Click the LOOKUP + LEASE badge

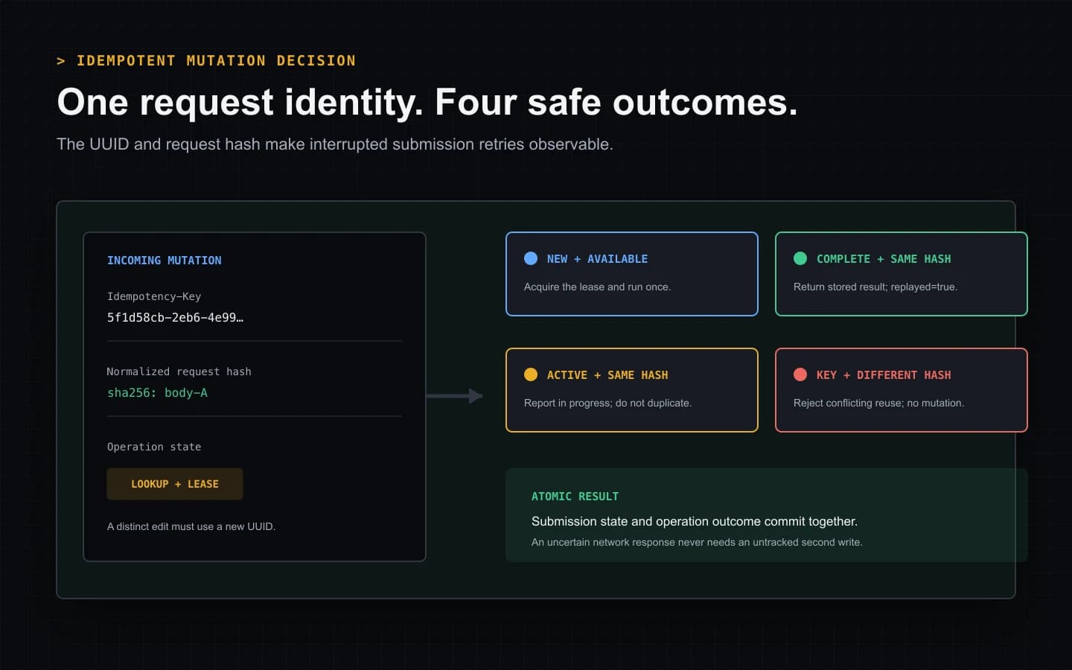(175, 484)
